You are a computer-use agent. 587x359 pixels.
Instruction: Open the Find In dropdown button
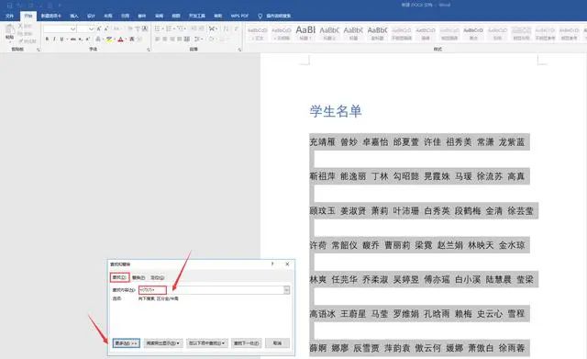point(207,342)
